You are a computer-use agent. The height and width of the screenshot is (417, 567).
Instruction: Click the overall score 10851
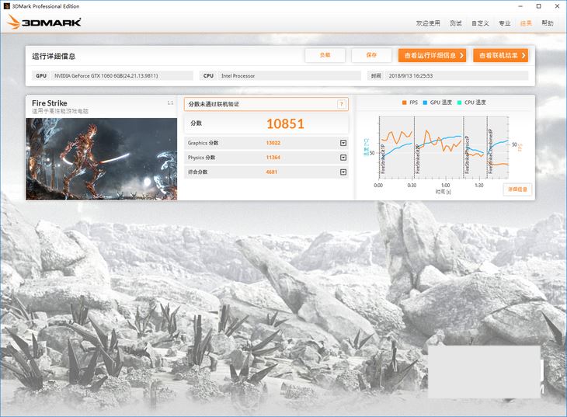pos(285,123)
